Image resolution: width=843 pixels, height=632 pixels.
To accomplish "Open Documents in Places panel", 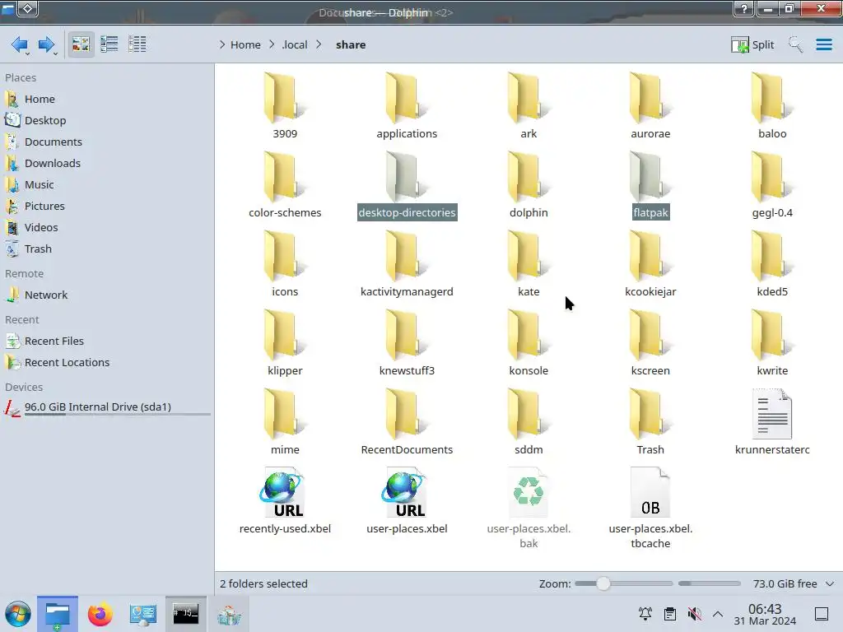I will click(54, 142).
